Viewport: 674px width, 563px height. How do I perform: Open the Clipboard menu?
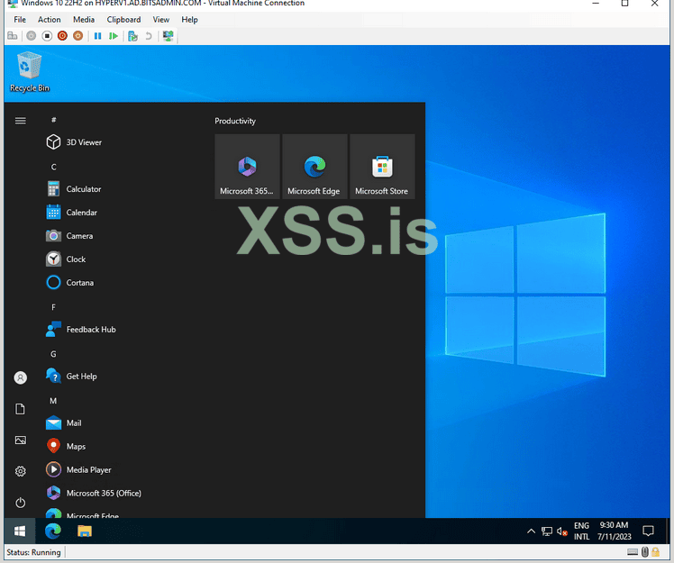[123, 20]
